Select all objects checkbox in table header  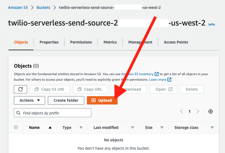coord(16,127)
